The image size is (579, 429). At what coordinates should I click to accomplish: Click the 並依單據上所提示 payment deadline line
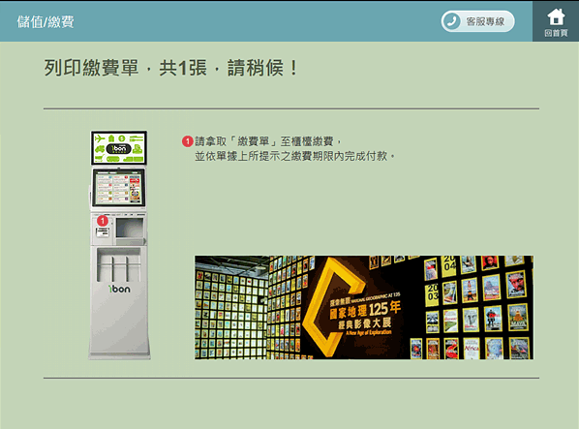[294, 156]
